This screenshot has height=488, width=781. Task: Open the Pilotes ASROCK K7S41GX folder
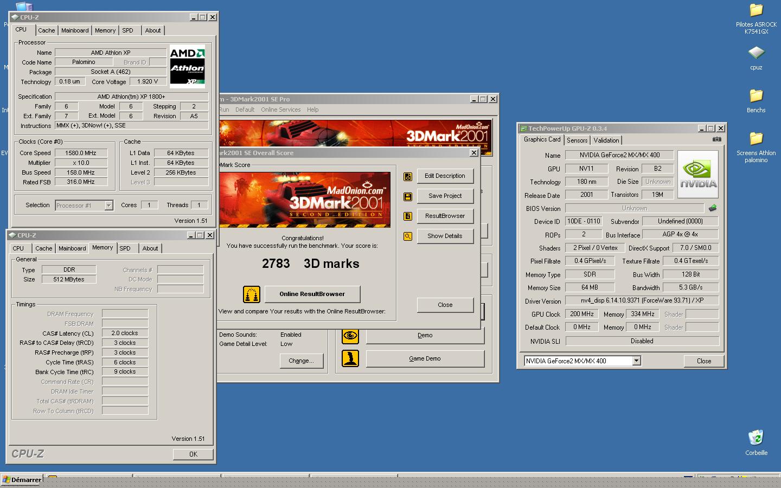pos(756,18)
